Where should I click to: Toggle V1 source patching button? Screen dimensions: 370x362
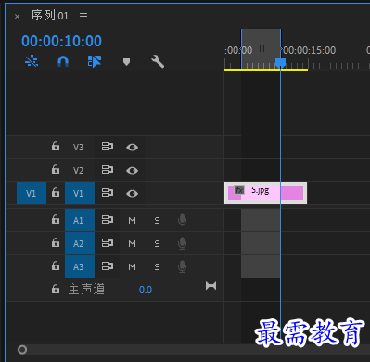click(x=32, y=193)
